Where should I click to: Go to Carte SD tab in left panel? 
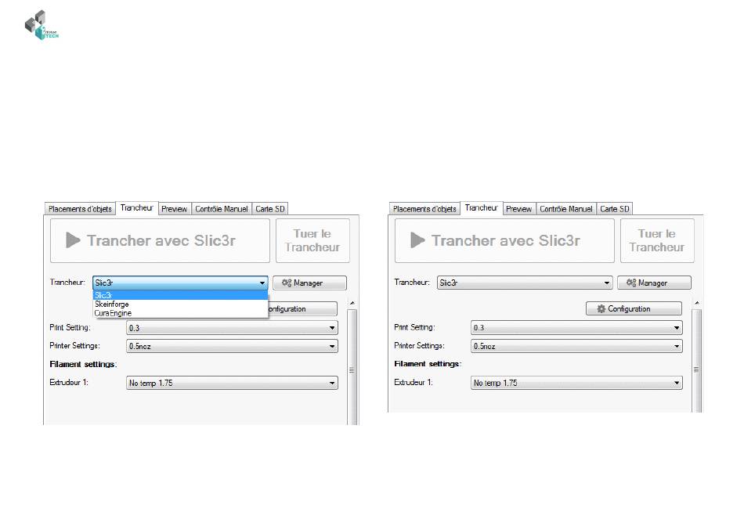coord(270,209)
